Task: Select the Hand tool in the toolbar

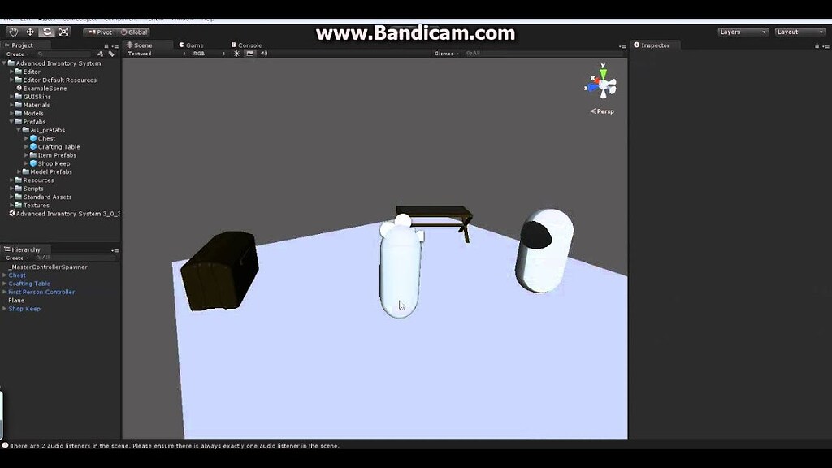Action: (13, 32)
